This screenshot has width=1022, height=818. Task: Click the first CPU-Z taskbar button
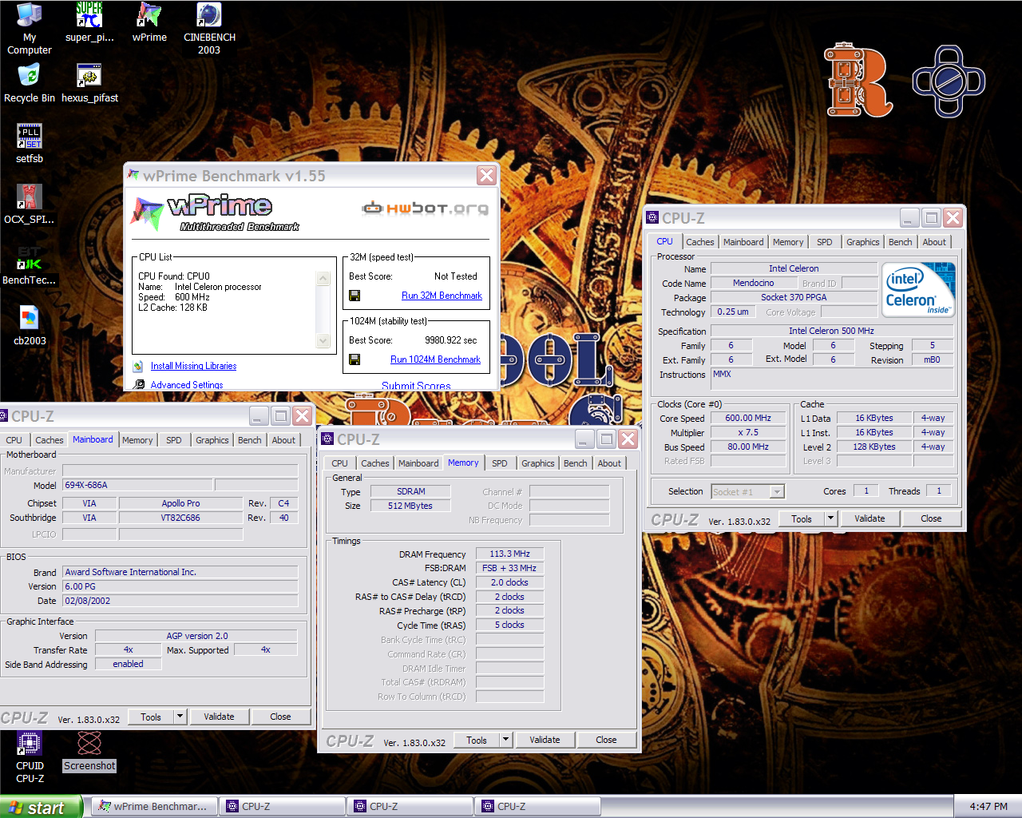(282, 807)
